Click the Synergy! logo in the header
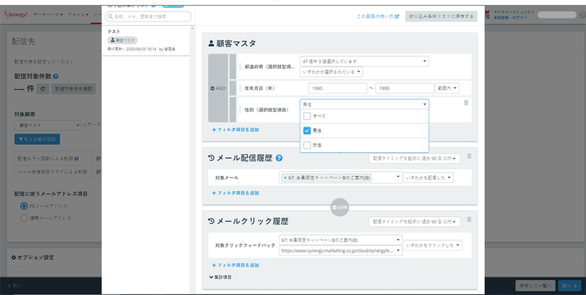 tap(15, 15)
